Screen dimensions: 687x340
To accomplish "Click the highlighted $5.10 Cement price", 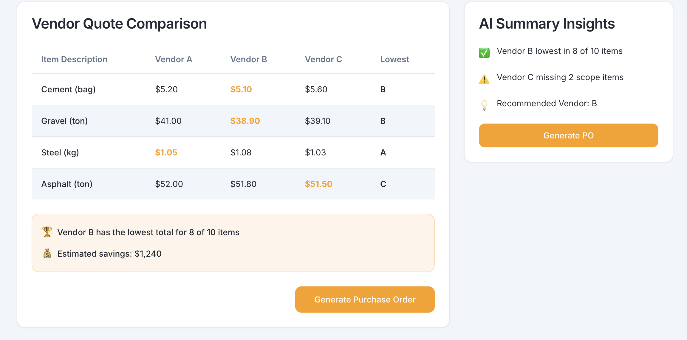I will pos(241,89).
